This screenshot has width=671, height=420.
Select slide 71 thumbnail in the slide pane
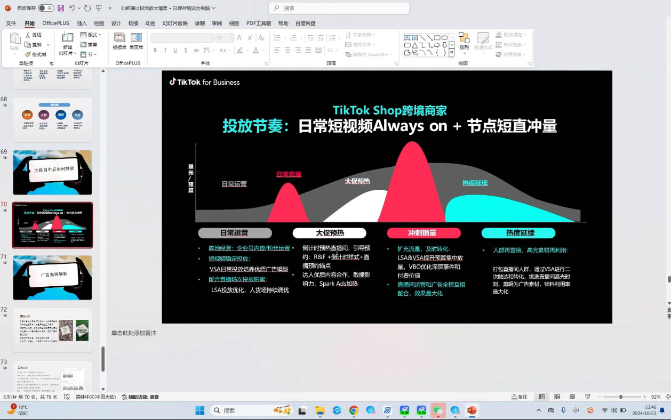coord(52,277)
